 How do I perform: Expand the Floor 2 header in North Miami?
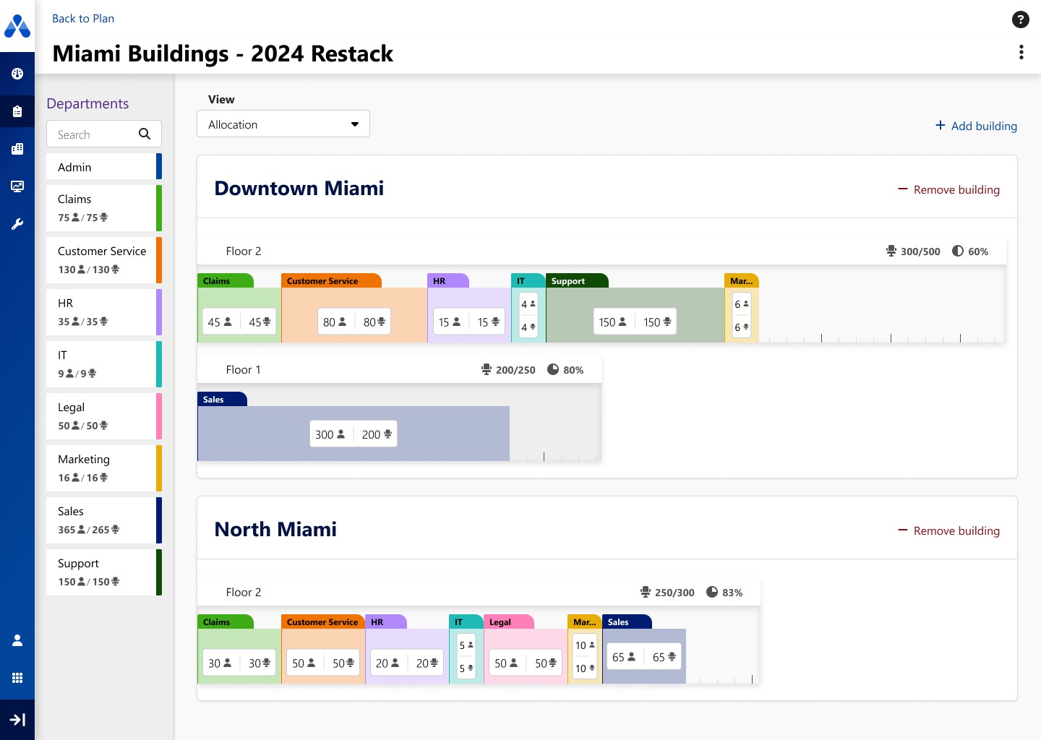244,592
